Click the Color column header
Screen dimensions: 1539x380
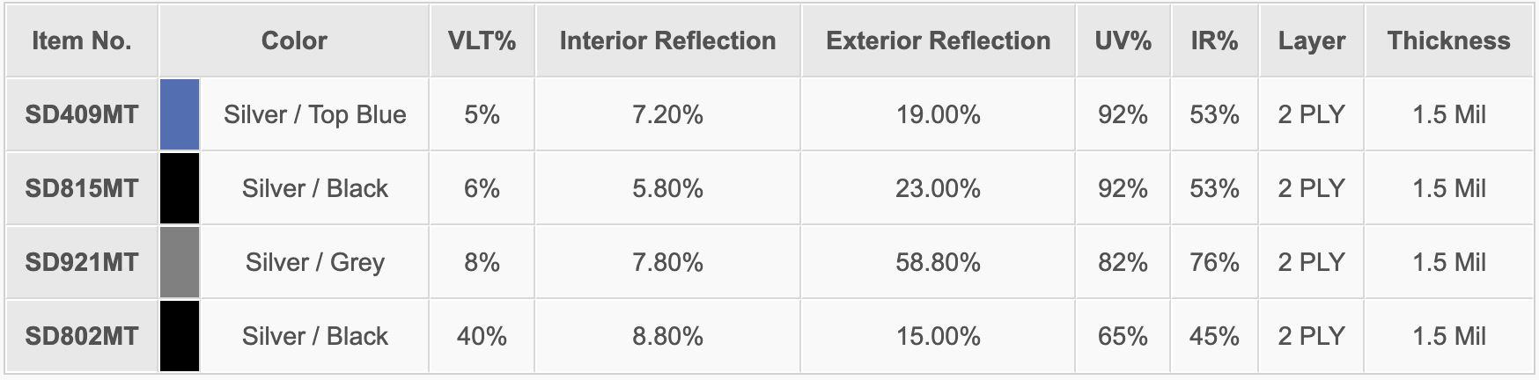294,40
